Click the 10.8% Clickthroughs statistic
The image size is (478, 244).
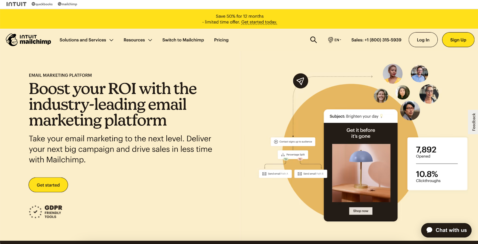(428, 176)
